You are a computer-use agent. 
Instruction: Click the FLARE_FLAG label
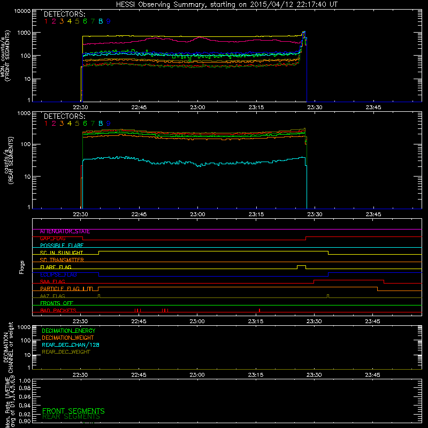[56, 267]
